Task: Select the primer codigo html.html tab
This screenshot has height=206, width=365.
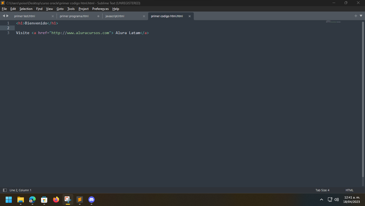Action: [x=167, y=16]
